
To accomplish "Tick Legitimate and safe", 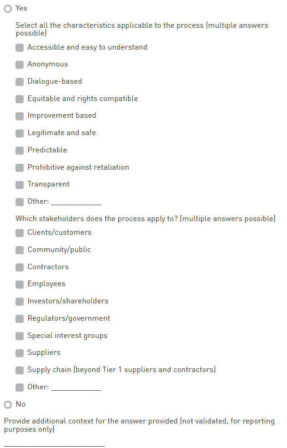I will (x=20, y=133).
